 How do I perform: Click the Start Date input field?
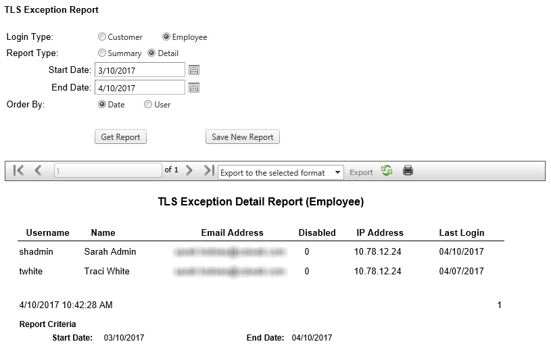coord(139,70)
